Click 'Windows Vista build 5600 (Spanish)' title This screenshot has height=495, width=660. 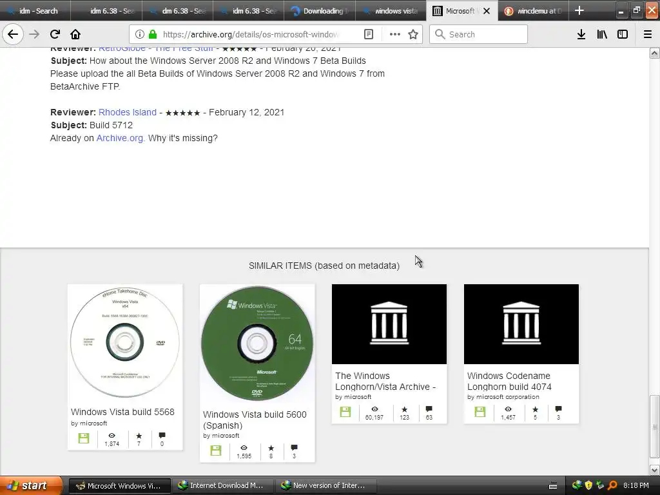(255, 420)
